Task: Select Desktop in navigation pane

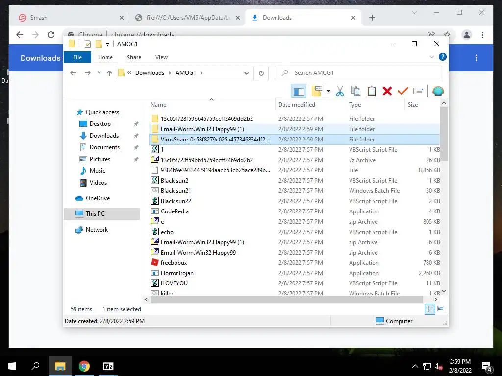Action: coord(100,124)
